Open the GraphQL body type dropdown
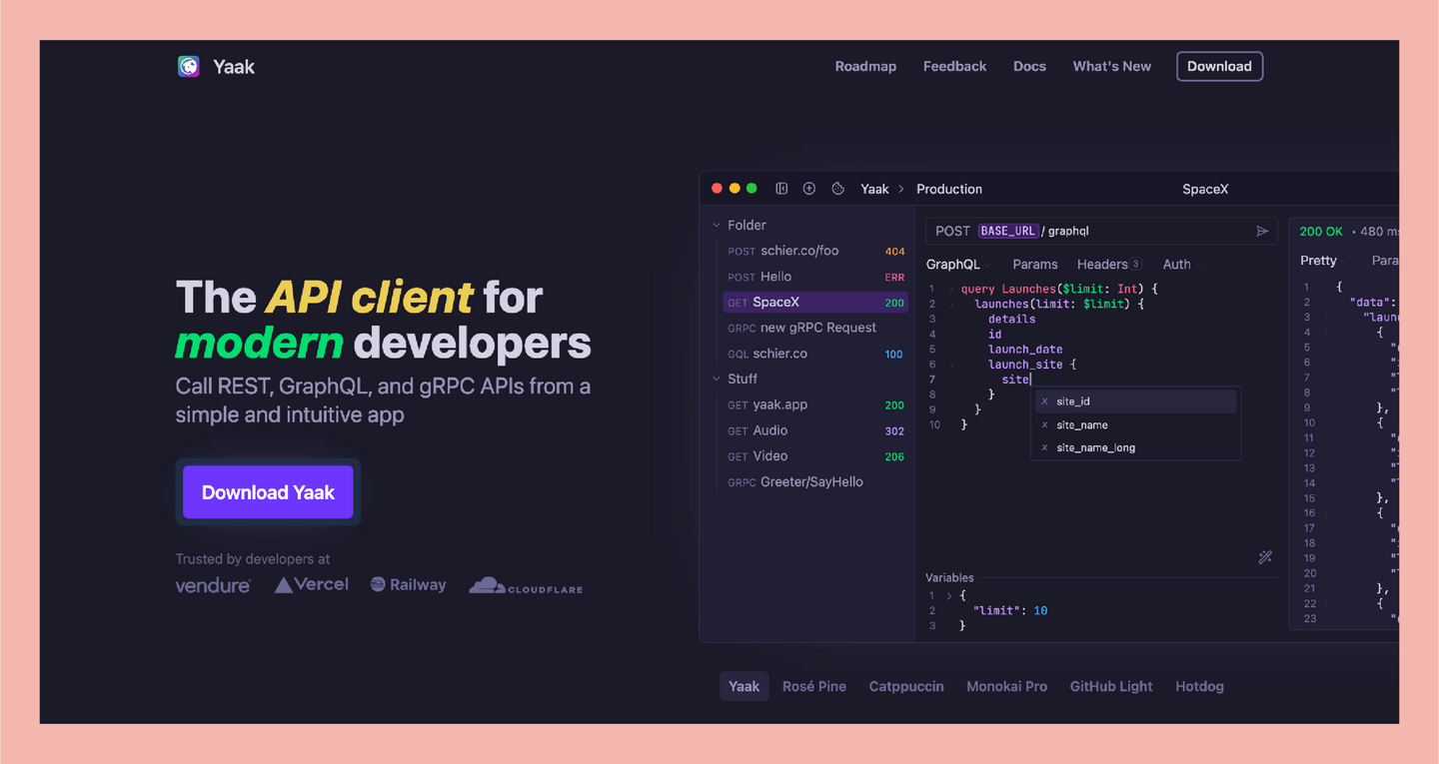Screen dimensions: 1439x764 click(x=957, y=265)
